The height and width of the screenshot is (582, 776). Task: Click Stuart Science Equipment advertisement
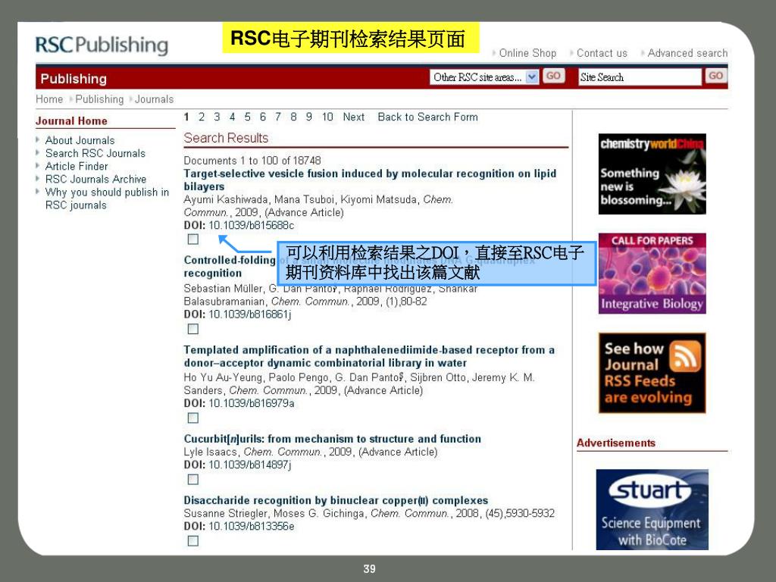point(652,510)
